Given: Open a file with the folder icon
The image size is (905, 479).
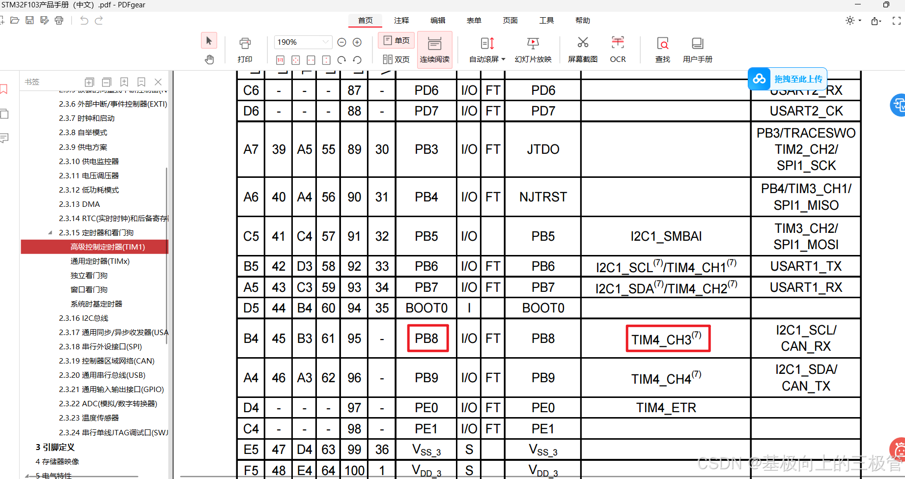Looking at the screenshot, I should pyautogui.click(x=15, y=20).
